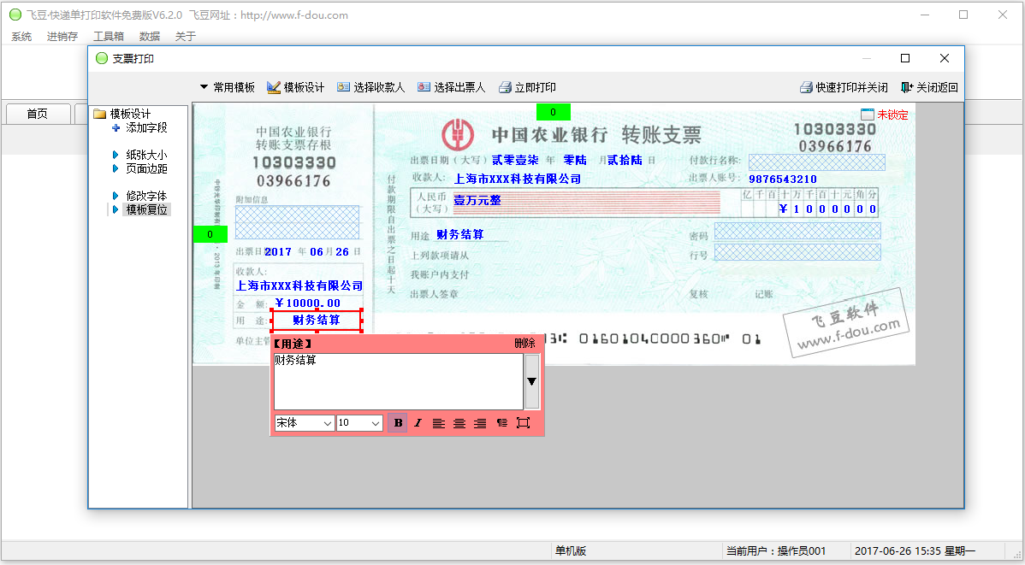Click 当前用户：操作员001 in status bar
Viewport: 1025px width, 565px height.
(776, 551)
